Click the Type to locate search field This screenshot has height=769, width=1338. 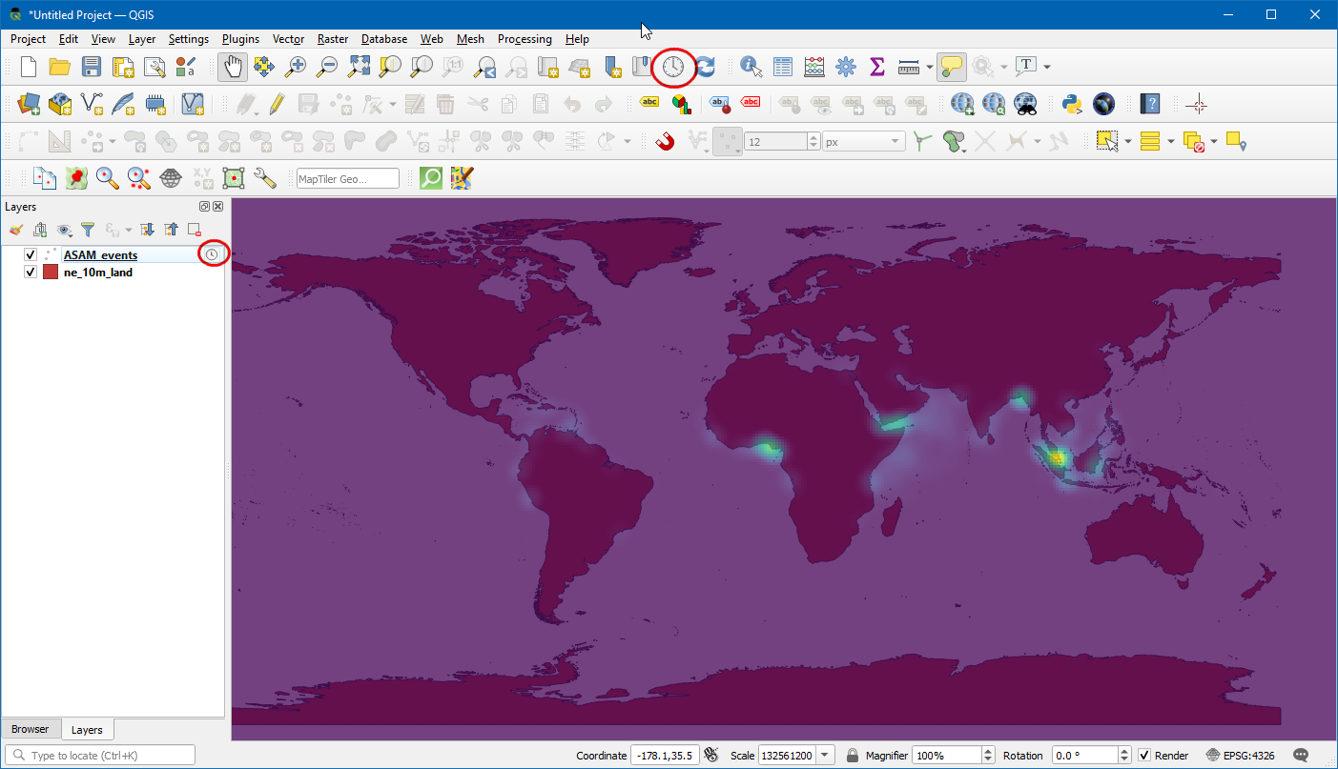pyautogui.click(x=105, y=756)
